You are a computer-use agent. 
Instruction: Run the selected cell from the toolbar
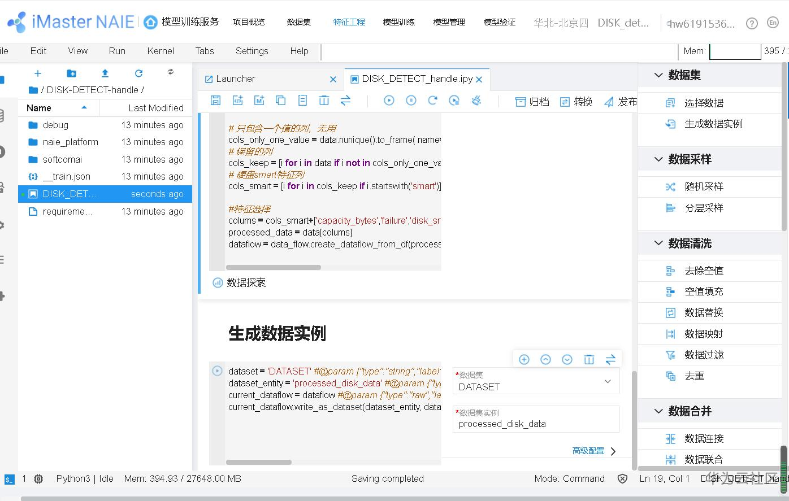tap(389, 101)
